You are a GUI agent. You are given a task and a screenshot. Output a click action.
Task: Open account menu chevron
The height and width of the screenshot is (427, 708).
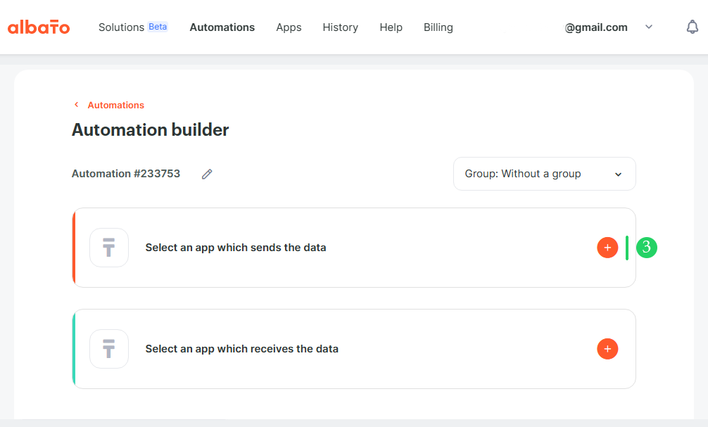pyautogui.click(x=649, y=27)
